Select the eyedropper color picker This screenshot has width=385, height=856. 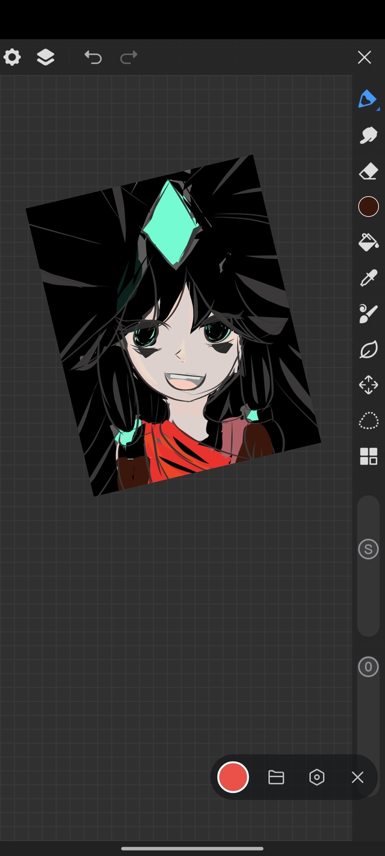368,278
